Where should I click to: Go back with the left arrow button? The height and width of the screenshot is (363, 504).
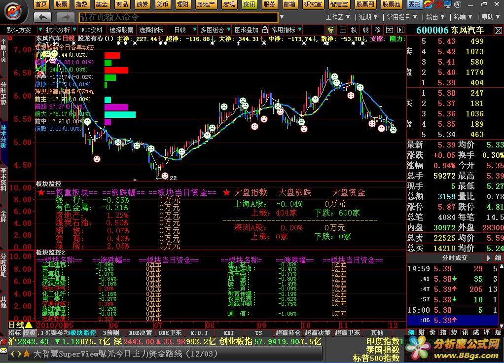tap(42, 17)
